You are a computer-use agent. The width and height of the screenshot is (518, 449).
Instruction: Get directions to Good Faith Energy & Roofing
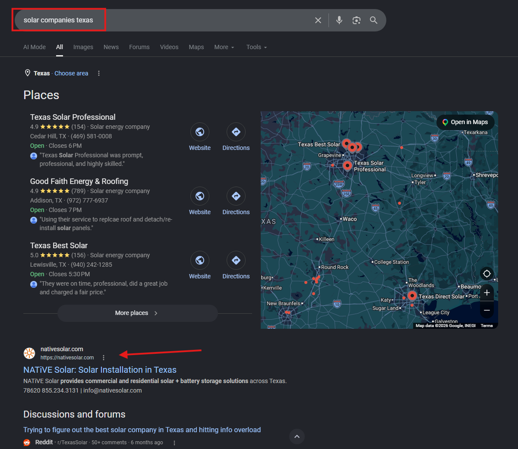point(236,196)
